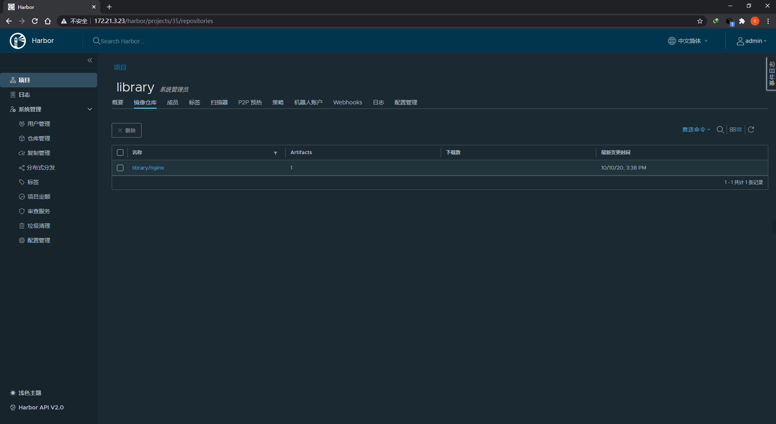The width and height of the screenshot is (776, 424).
Task: Refresh the repository list
Action: pyautogui.click(x=751, y=129)
